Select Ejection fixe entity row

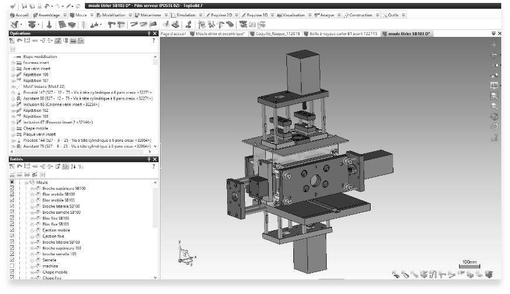53,237
